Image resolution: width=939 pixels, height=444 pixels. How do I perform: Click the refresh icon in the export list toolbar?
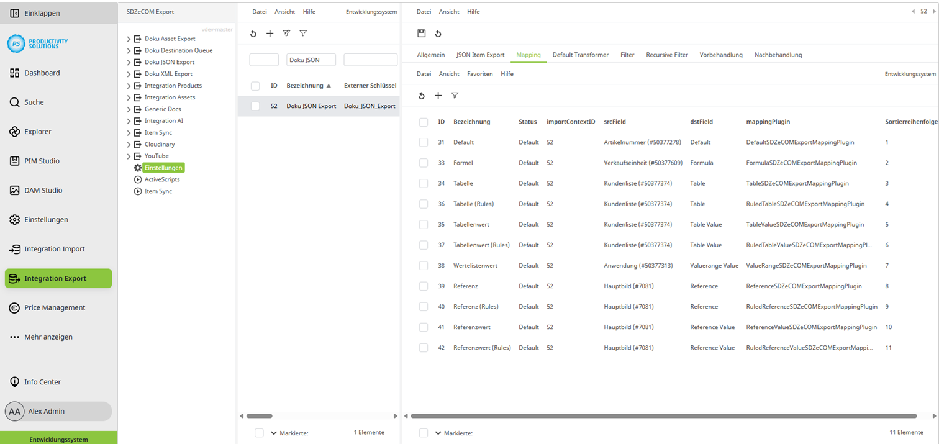253,34
